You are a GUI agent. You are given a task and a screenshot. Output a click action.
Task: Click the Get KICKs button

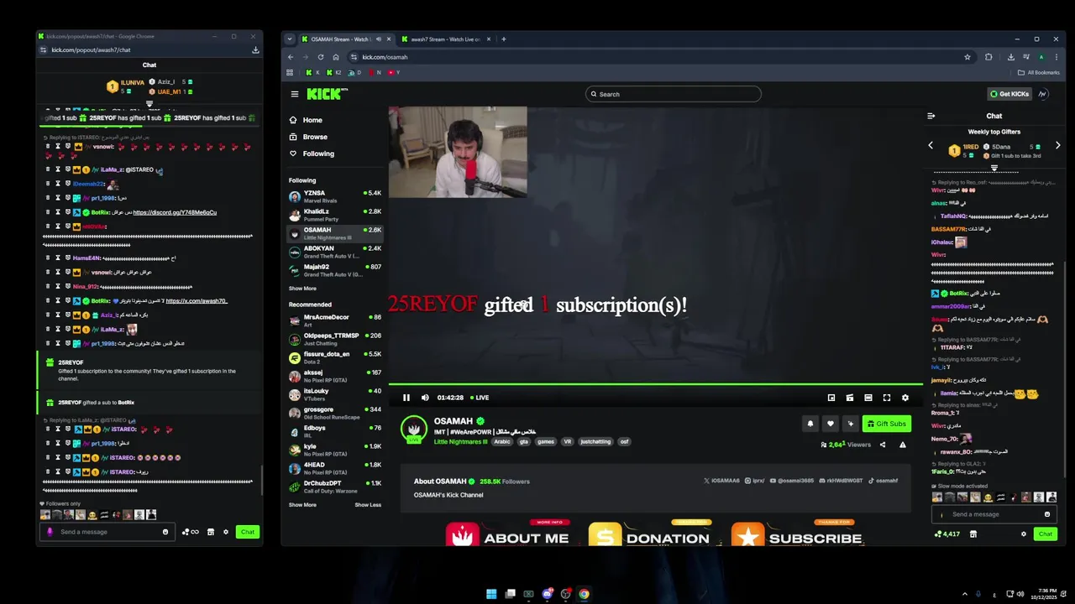point(1009,94)
